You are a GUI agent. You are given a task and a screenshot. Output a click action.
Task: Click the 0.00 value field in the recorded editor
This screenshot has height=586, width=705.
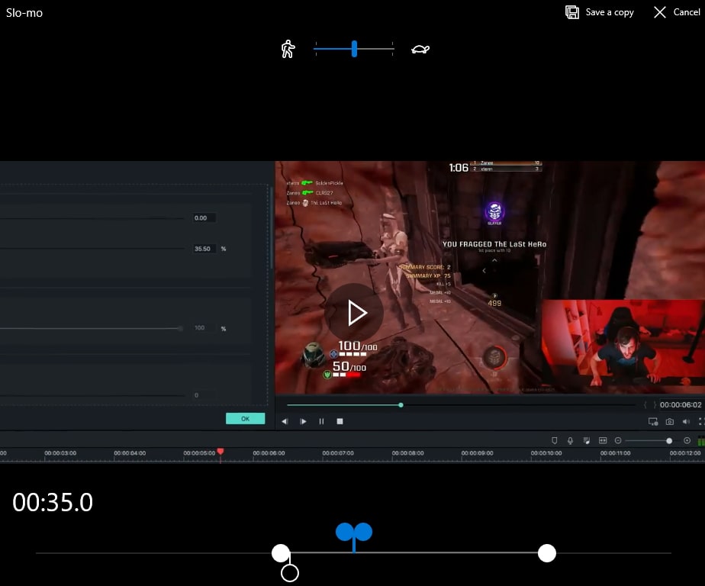(x=204, y=218)
